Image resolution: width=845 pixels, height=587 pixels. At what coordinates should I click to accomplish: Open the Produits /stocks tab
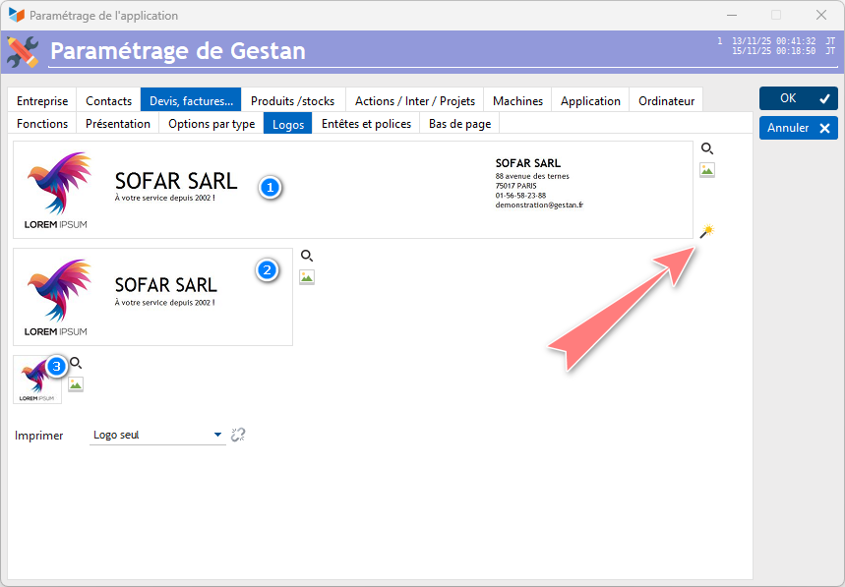click(x=292, y=100)
